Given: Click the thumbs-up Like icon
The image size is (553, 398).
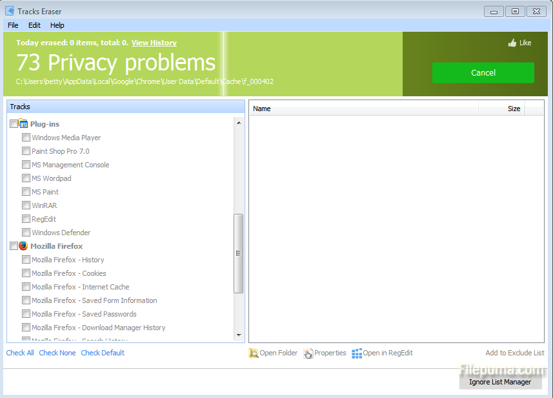Looking at the screenshot, I should (x=512, y=43).
